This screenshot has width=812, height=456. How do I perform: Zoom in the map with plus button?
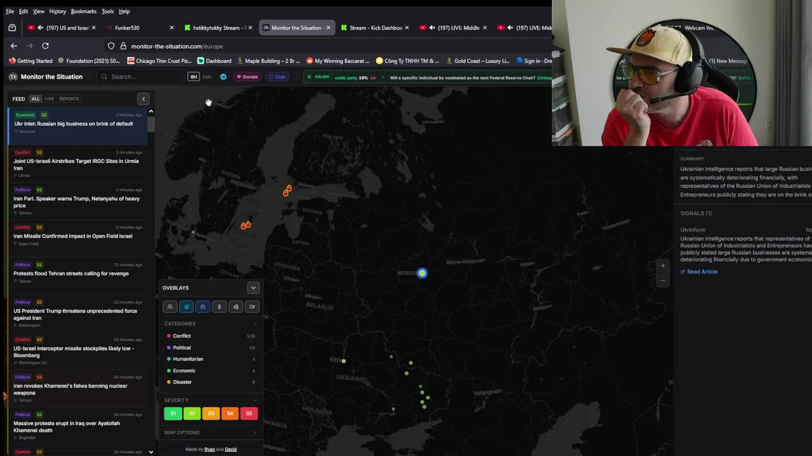[663, 266]
